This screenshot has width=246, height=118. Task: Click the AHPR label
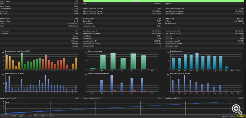coord(2,24)
